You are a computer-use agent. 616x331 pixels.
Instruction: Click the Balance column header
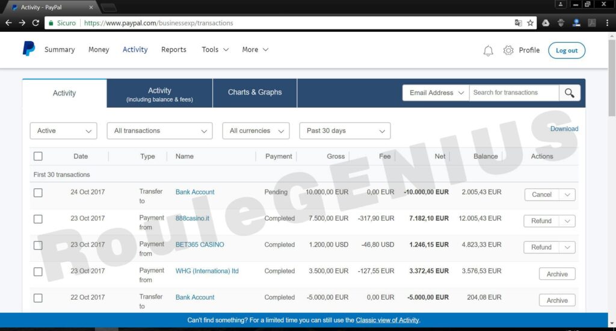coord(485,156)
